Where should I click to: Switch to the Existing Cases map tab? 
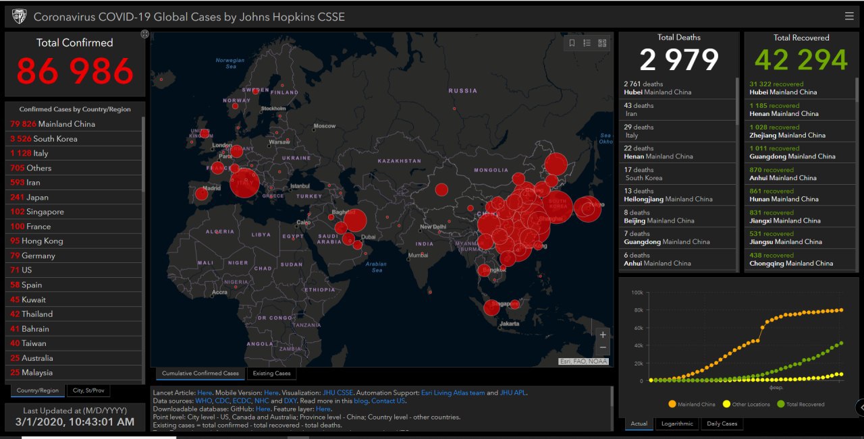click(x=271, y=373)
